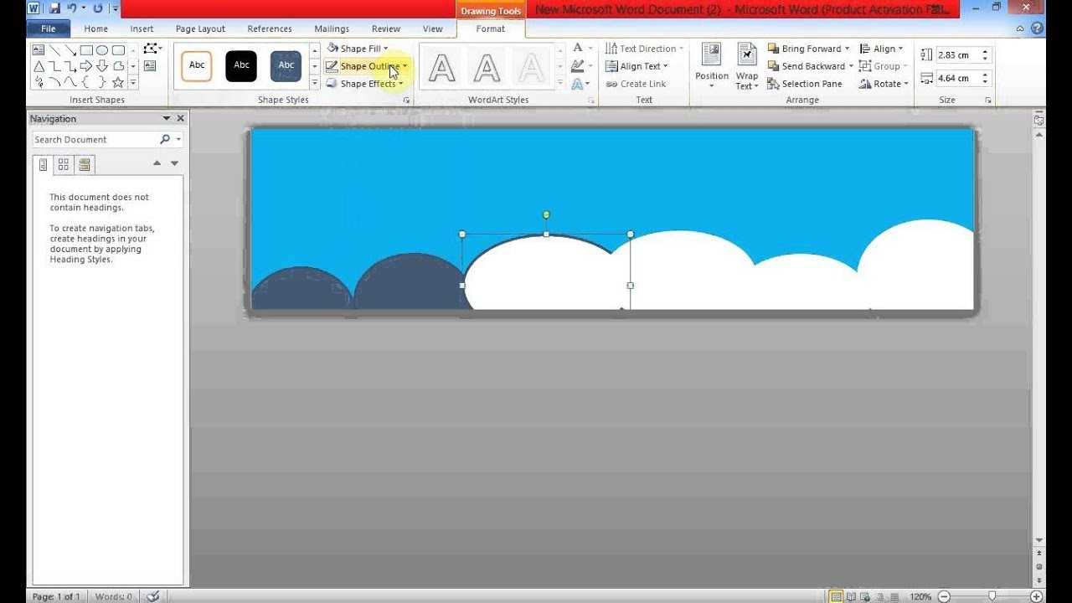Screen dimensions: 1072x603
Task: Open the File menu
Action: pos(48,28)
